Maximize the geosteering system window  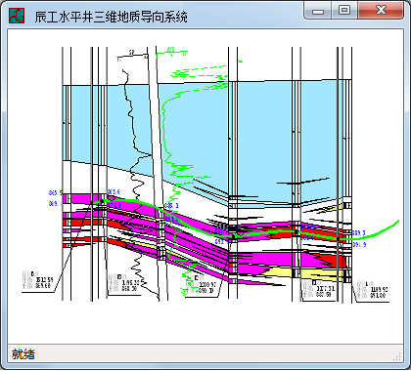344,11
